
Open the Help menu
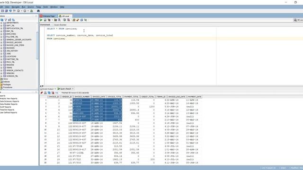click(x=62, y=7)
